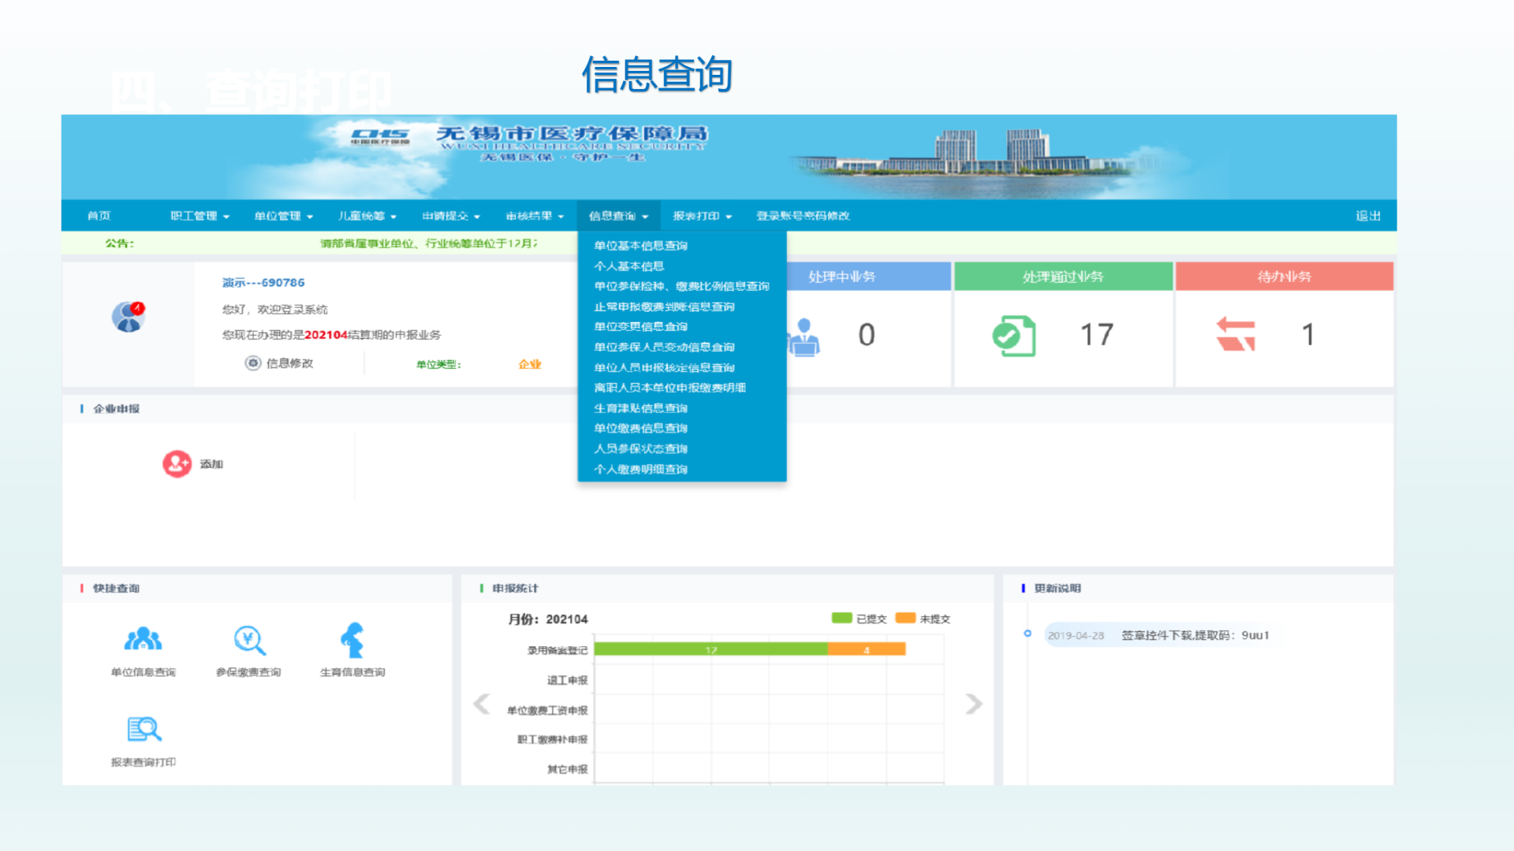Open 参保缴费查询 magnifier icon
The image size is (1514, 851).
click(x=249, y=640)
